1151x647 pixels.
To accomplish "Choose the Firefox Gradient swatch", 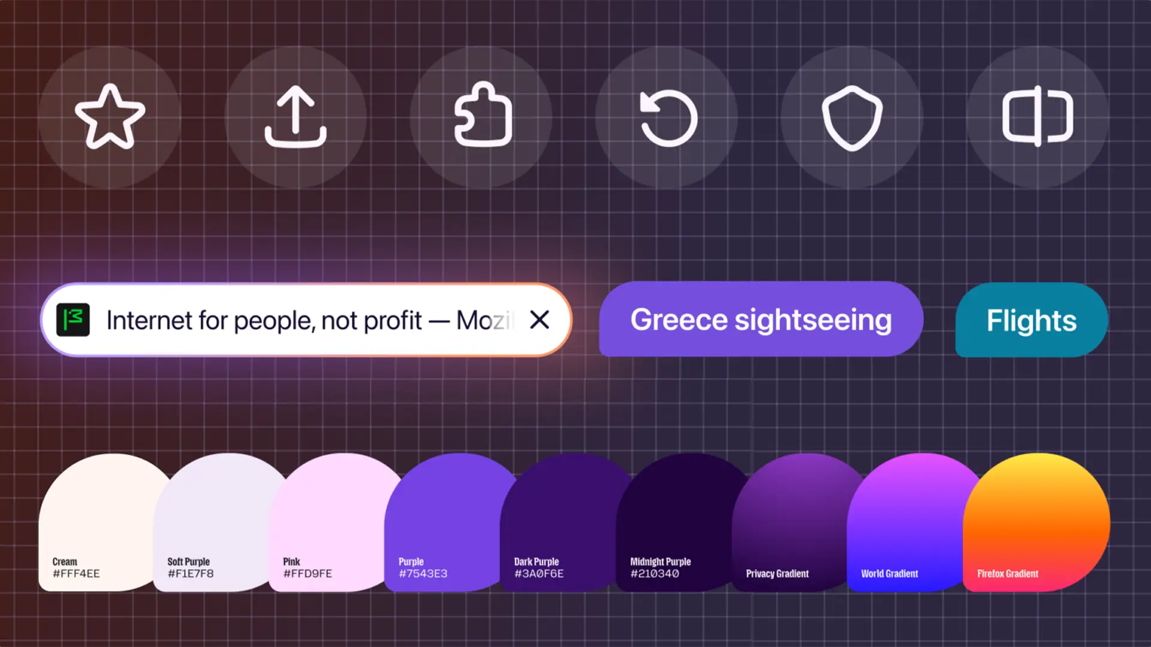I will pyautogui.click(x=1036, y=522).
